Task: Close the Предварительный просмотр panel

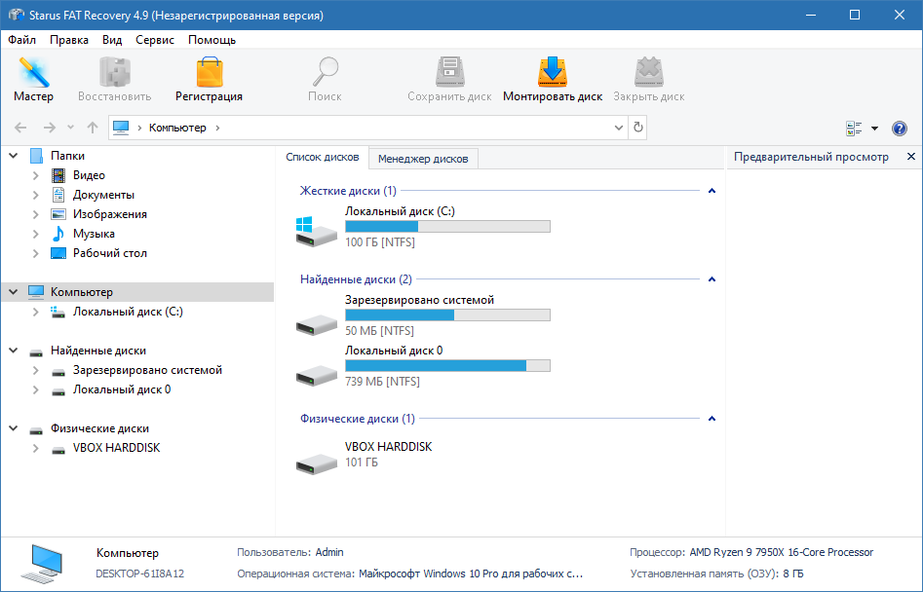Action: point(911,157)
